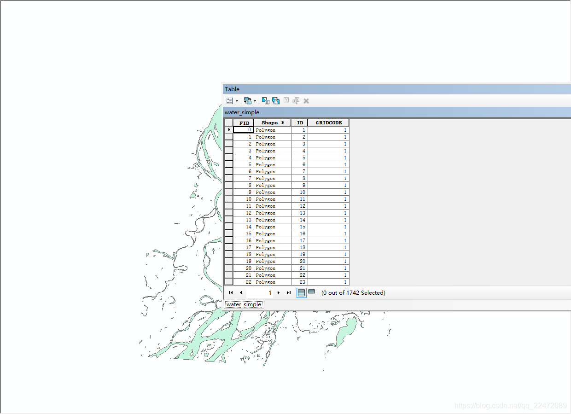The image size is (571, 414).
Task: Click the Delete Selected icon
Action: pyautogui.click(x=306, y=100)
